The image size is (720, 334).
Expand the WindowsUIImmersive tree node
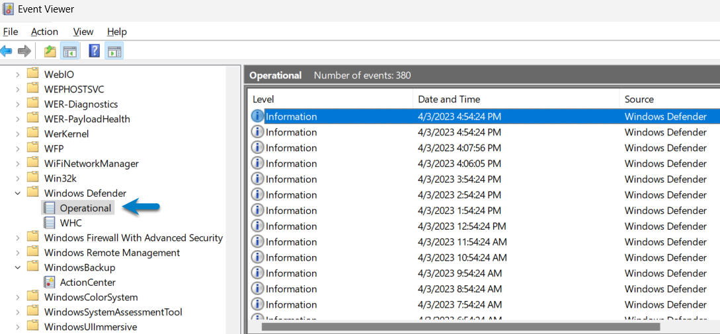coord(18,327)
